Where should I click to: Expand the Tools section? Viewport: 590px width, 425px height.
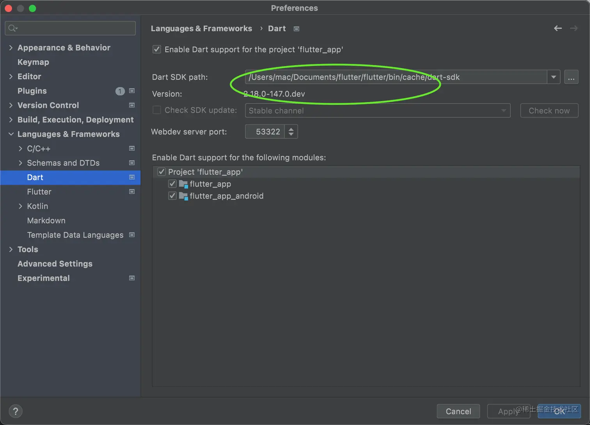pyautogui.click(x=11, y=250)
